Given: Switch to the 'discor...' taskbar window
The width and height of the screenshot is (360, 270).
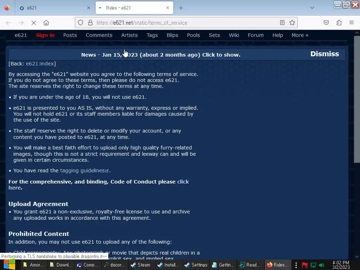Looking at the screenshot, I should click(x=114, y=265).
